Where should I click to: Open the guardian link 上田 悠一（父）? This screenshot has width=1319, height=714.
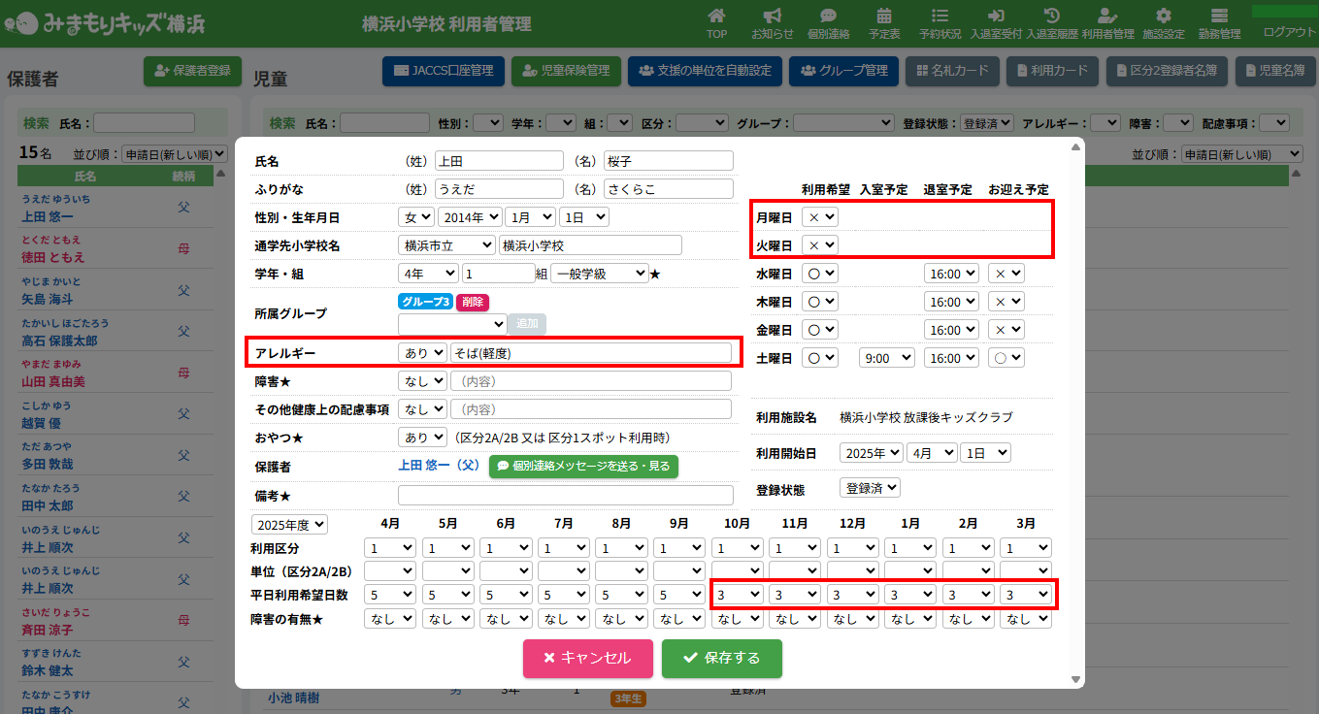tap(440, 466)
